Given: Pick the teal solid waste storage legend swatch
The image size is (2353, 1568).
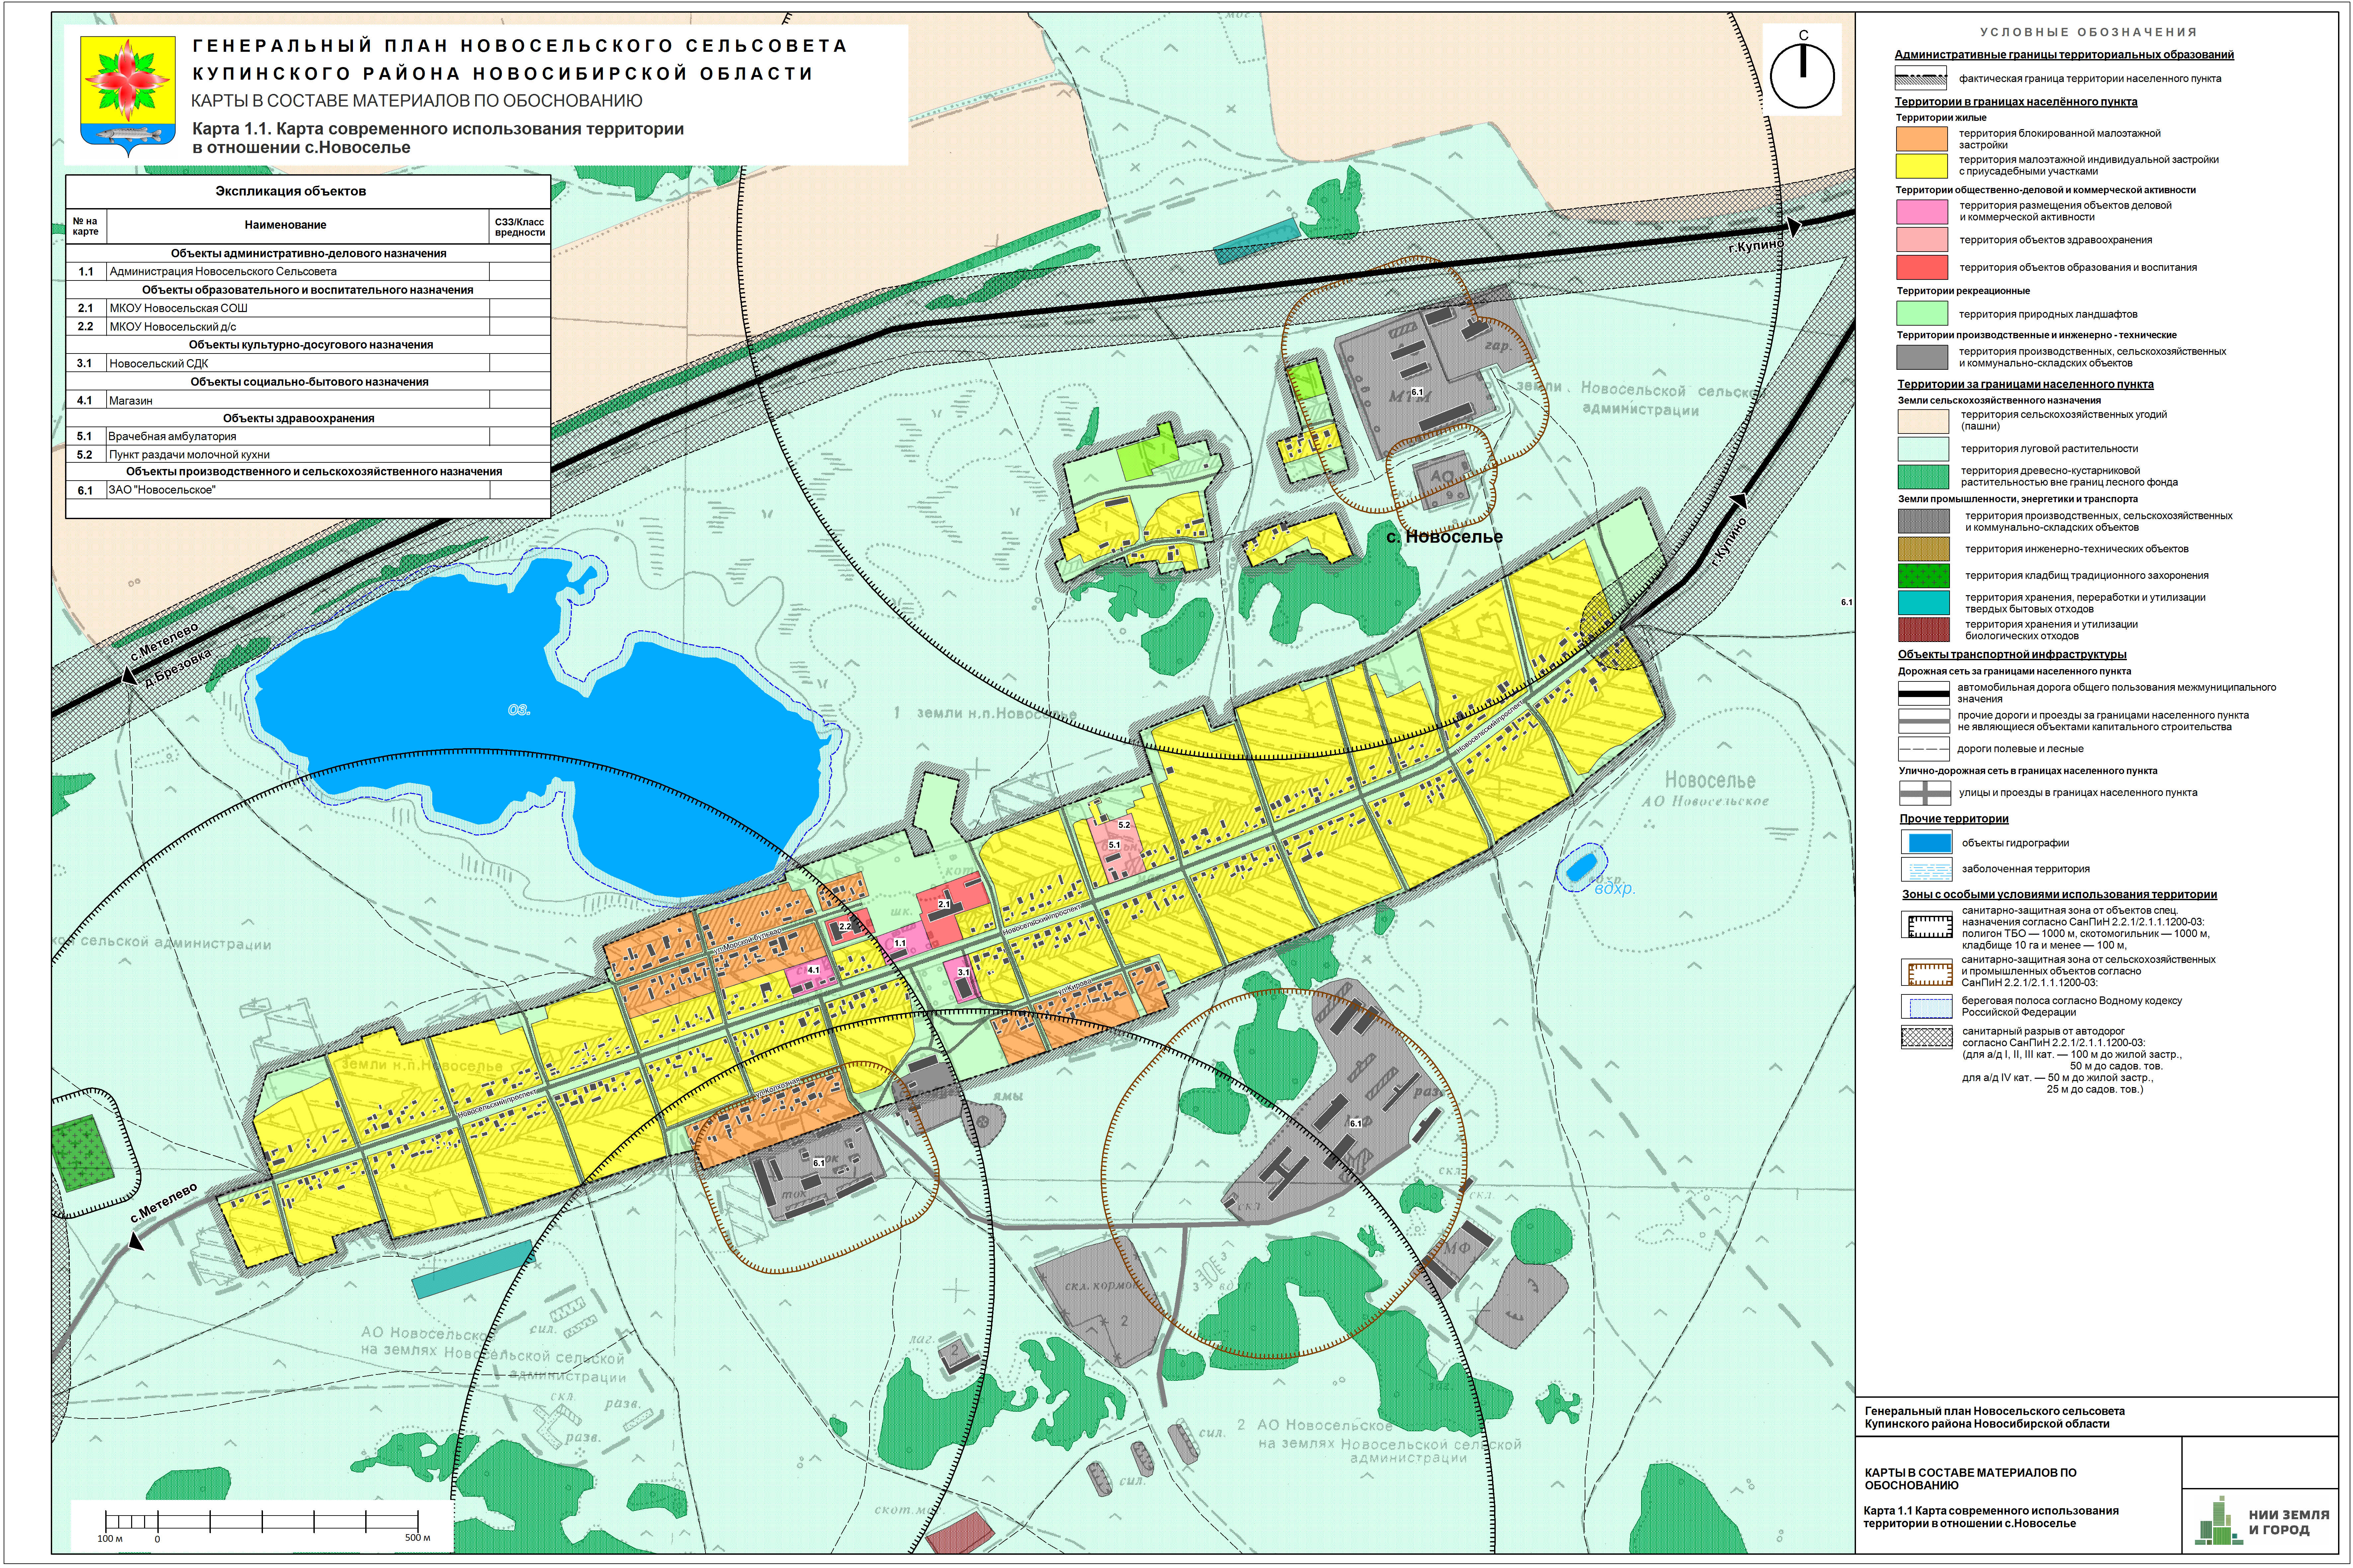Looking at the screenshot, I should point(1924,602).
